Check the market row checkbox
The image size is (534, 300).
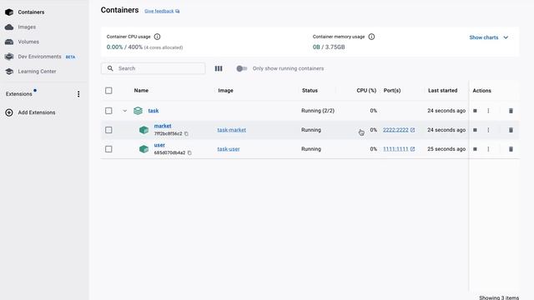click(108, 130)
